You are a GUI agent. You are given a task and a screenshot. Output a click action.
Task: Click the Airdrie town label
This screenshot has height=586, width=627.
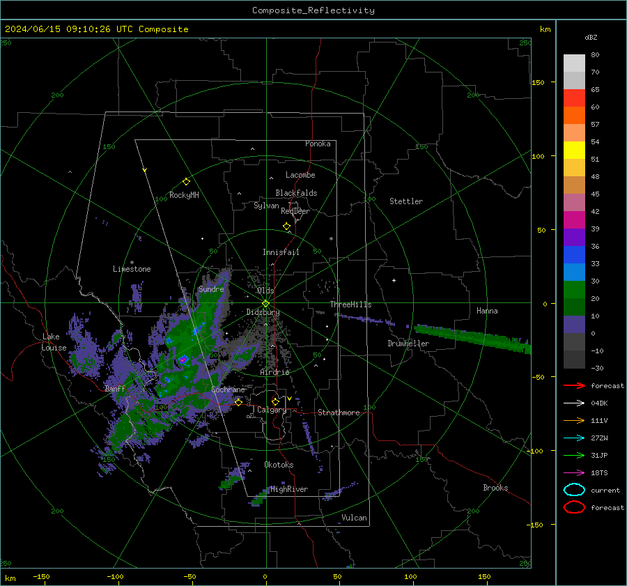(274, 372)
